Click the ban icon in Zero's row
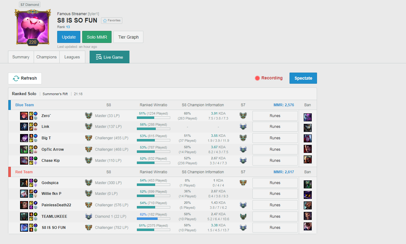 coord(307,117)
